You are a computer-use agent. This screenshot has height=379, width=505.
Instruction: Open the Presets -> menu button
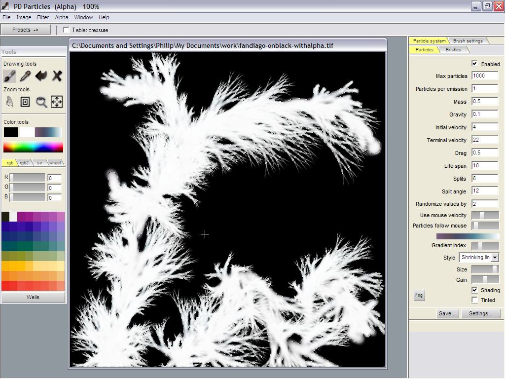pyautogui.click(x=26, y=30)
